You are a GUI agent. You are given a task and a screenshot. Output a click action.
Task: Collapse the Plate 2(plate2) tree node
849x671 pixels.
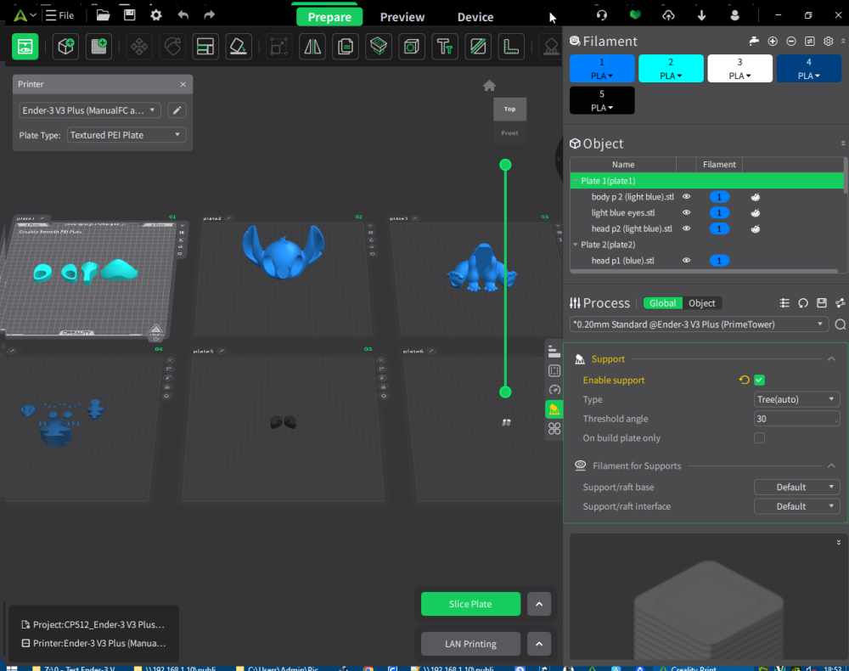coord(576,245)
